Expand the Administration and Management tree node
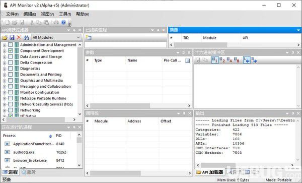This screenshot has height=183, width=302. click(5, 45)
